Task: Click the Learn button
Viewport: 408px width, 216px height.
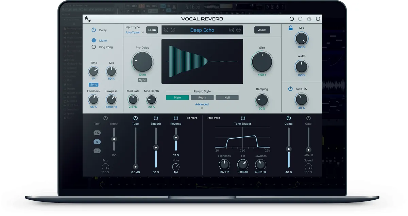Action: 152,30
